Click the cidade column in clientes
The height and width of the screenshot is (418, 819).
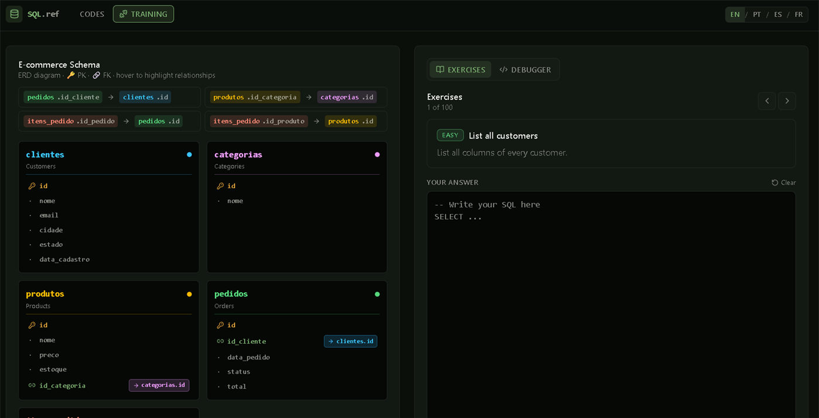51,230
